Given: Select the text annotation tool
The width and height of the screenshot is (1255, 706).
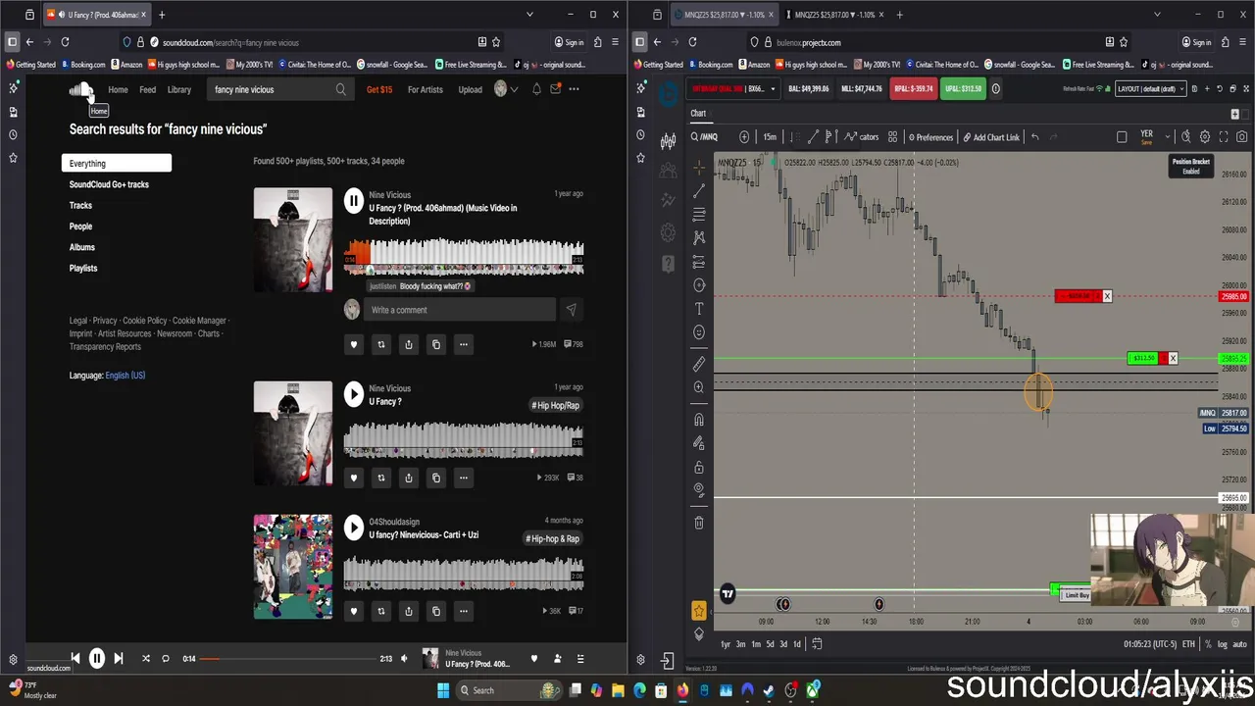Looking at the screenshot, I should click(x=699, y=309).
